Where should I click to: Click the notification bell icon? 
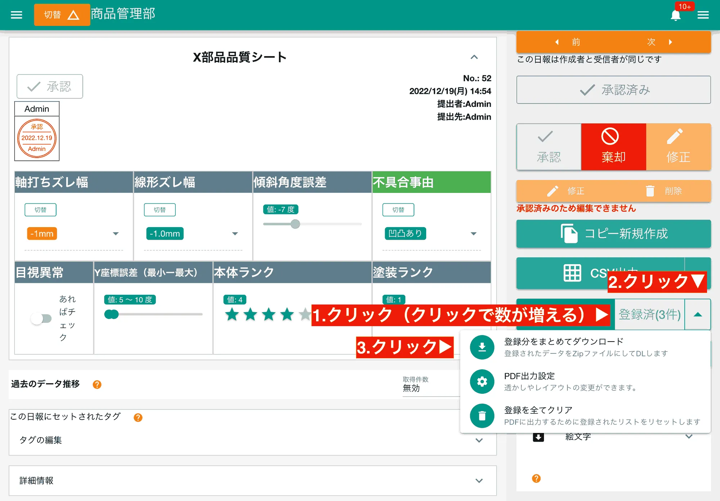[676, 15]
